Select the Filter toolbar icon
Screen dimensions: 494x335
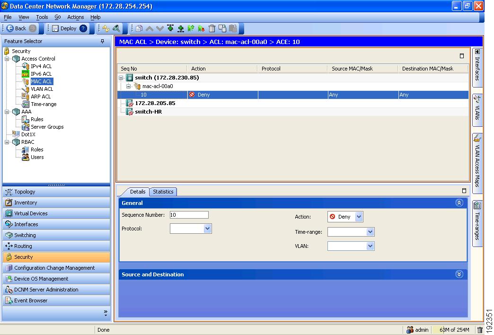(116, 28)
